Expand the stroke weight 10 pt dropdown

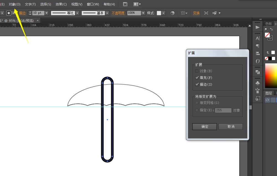pyautogui.click(x=47, y=13)
